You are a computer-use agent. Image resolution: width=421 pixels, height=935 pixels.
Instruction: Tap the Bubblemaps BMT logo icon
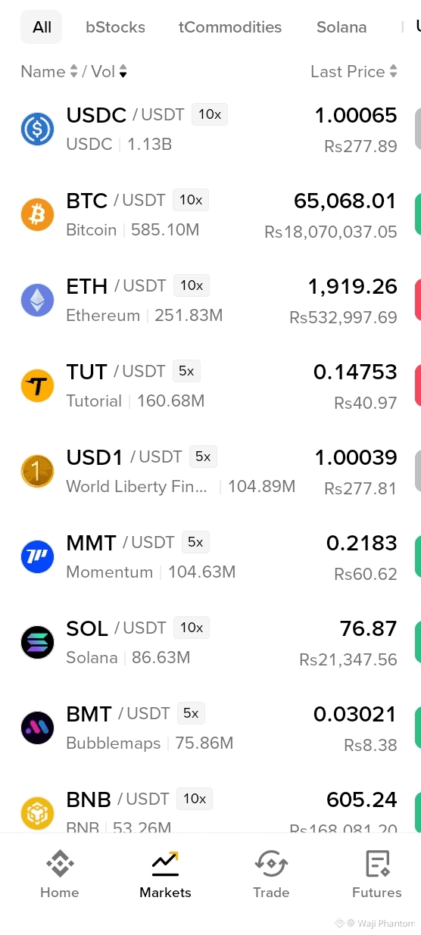[x=37, y=728]
